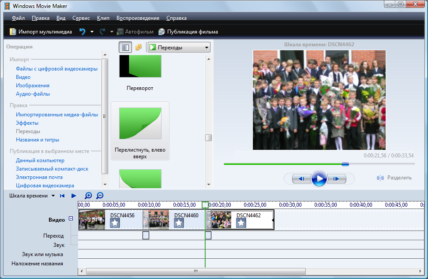Image resolution: width=428 pixels, height=279 pixels.
Task: Open the Воспроизведение menu
Action: [138, 18]
